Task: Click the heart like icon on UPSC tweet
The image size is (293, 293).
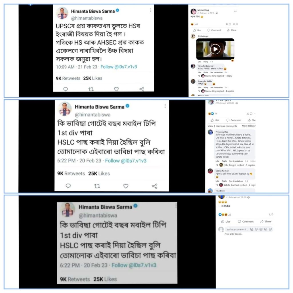Action: pos(116,89)
